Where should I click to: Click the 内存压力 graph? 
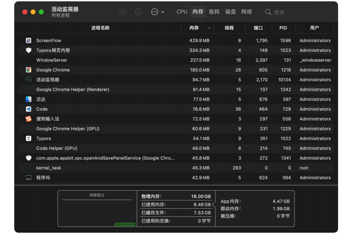(97, 209)
